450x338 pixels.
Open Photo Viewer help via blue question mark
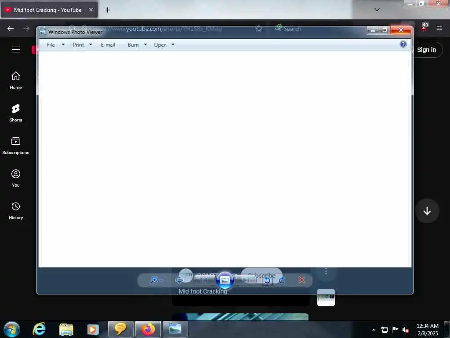(403, 44)
